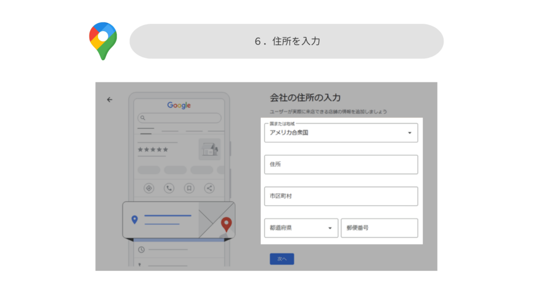Screen dimensions: 533x300
Task: Select the 郵便番号 postal code field
Action: pos(379,228)
